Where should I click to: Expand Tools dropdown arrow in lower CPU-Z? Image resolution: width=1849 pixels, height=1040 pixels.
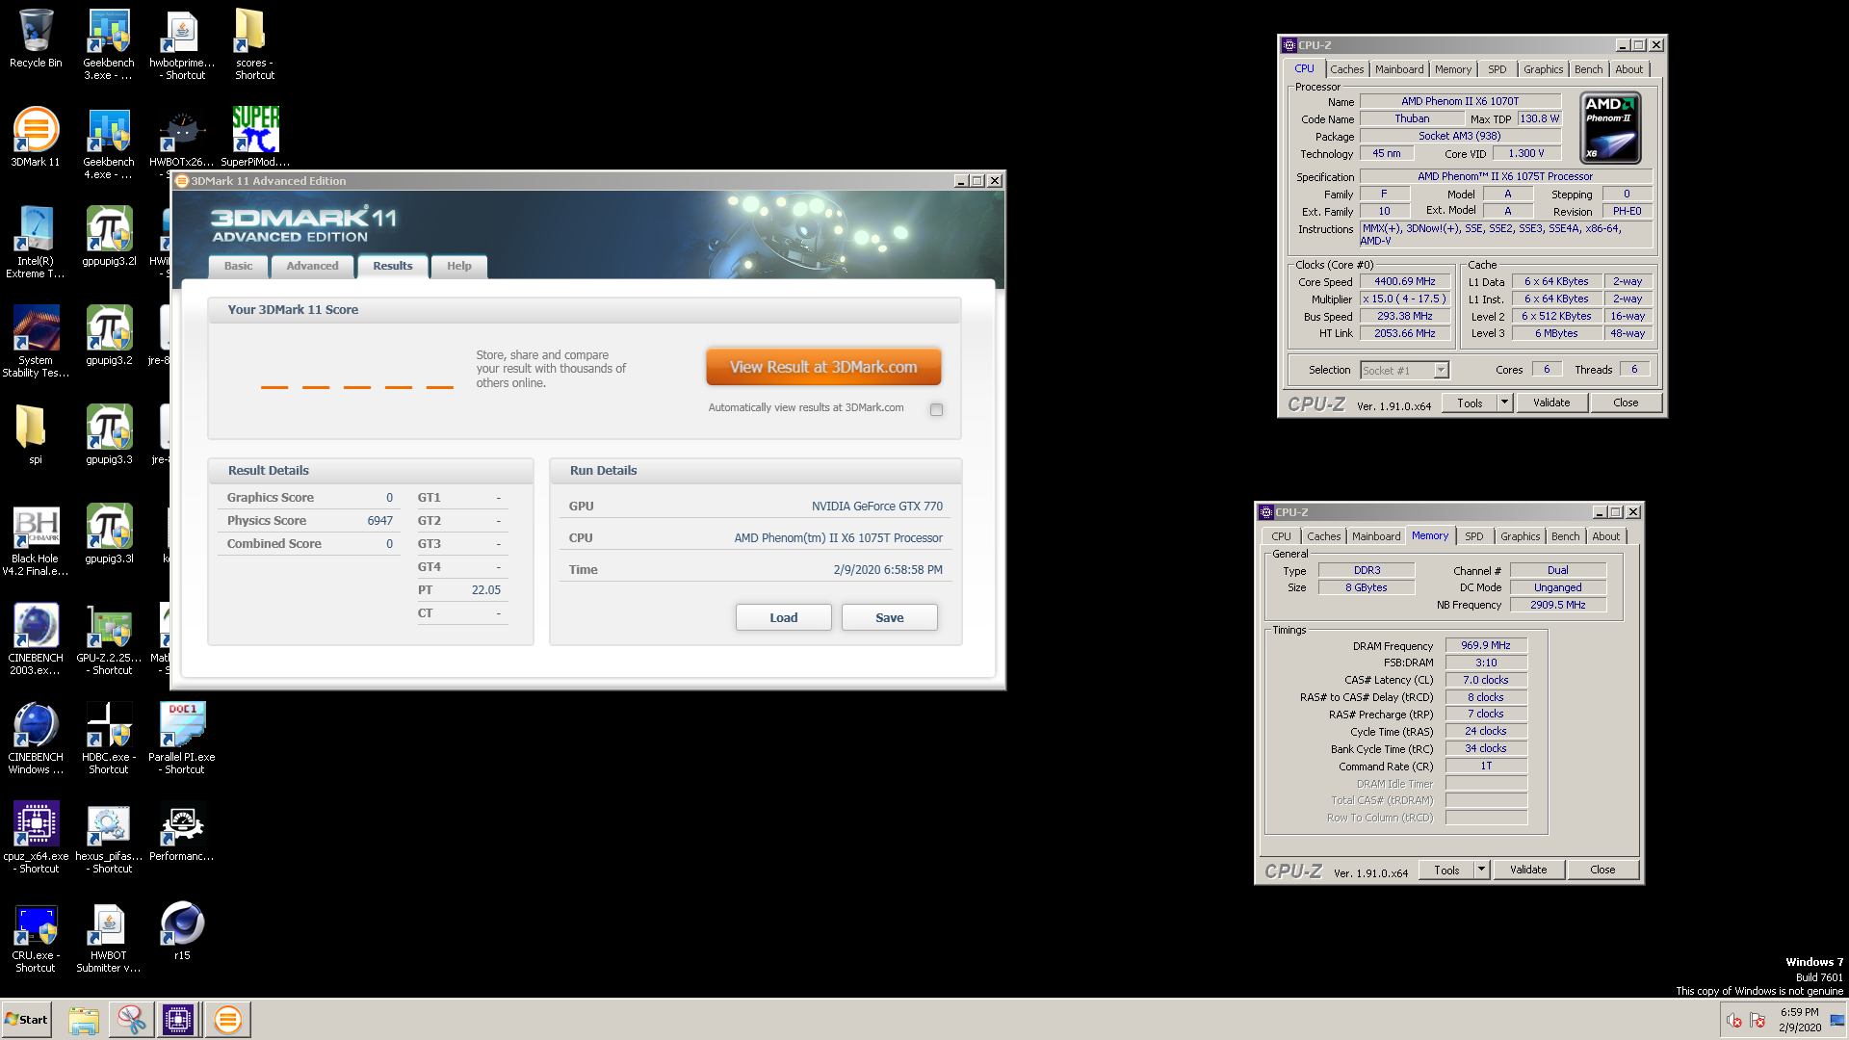[1481, 870]
